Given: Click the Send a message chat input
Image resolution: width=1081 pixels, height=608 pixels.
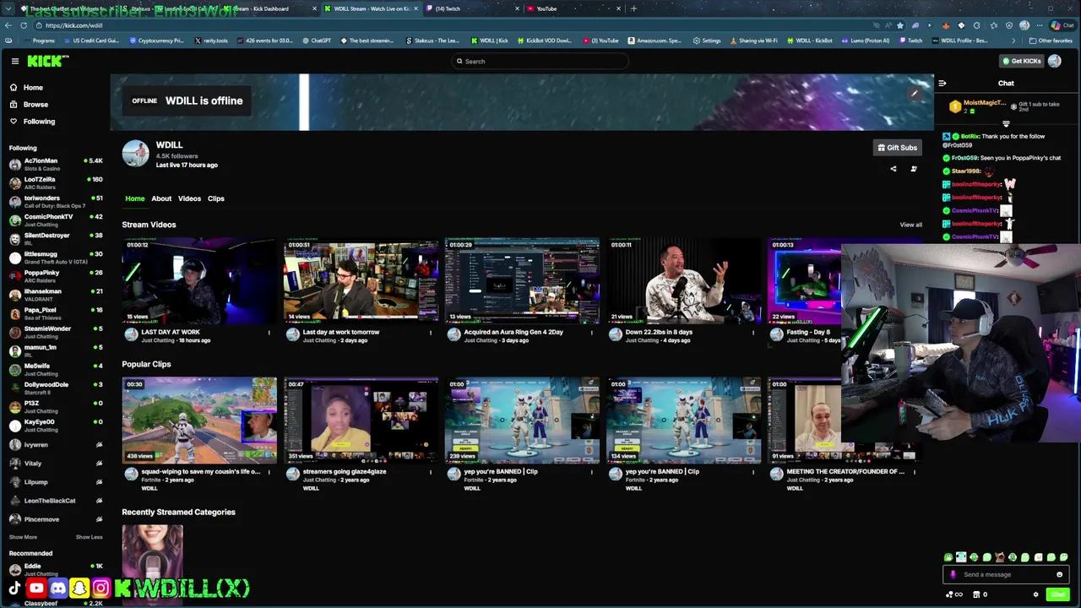Looking at the screenshot, I should [1005, 574].
